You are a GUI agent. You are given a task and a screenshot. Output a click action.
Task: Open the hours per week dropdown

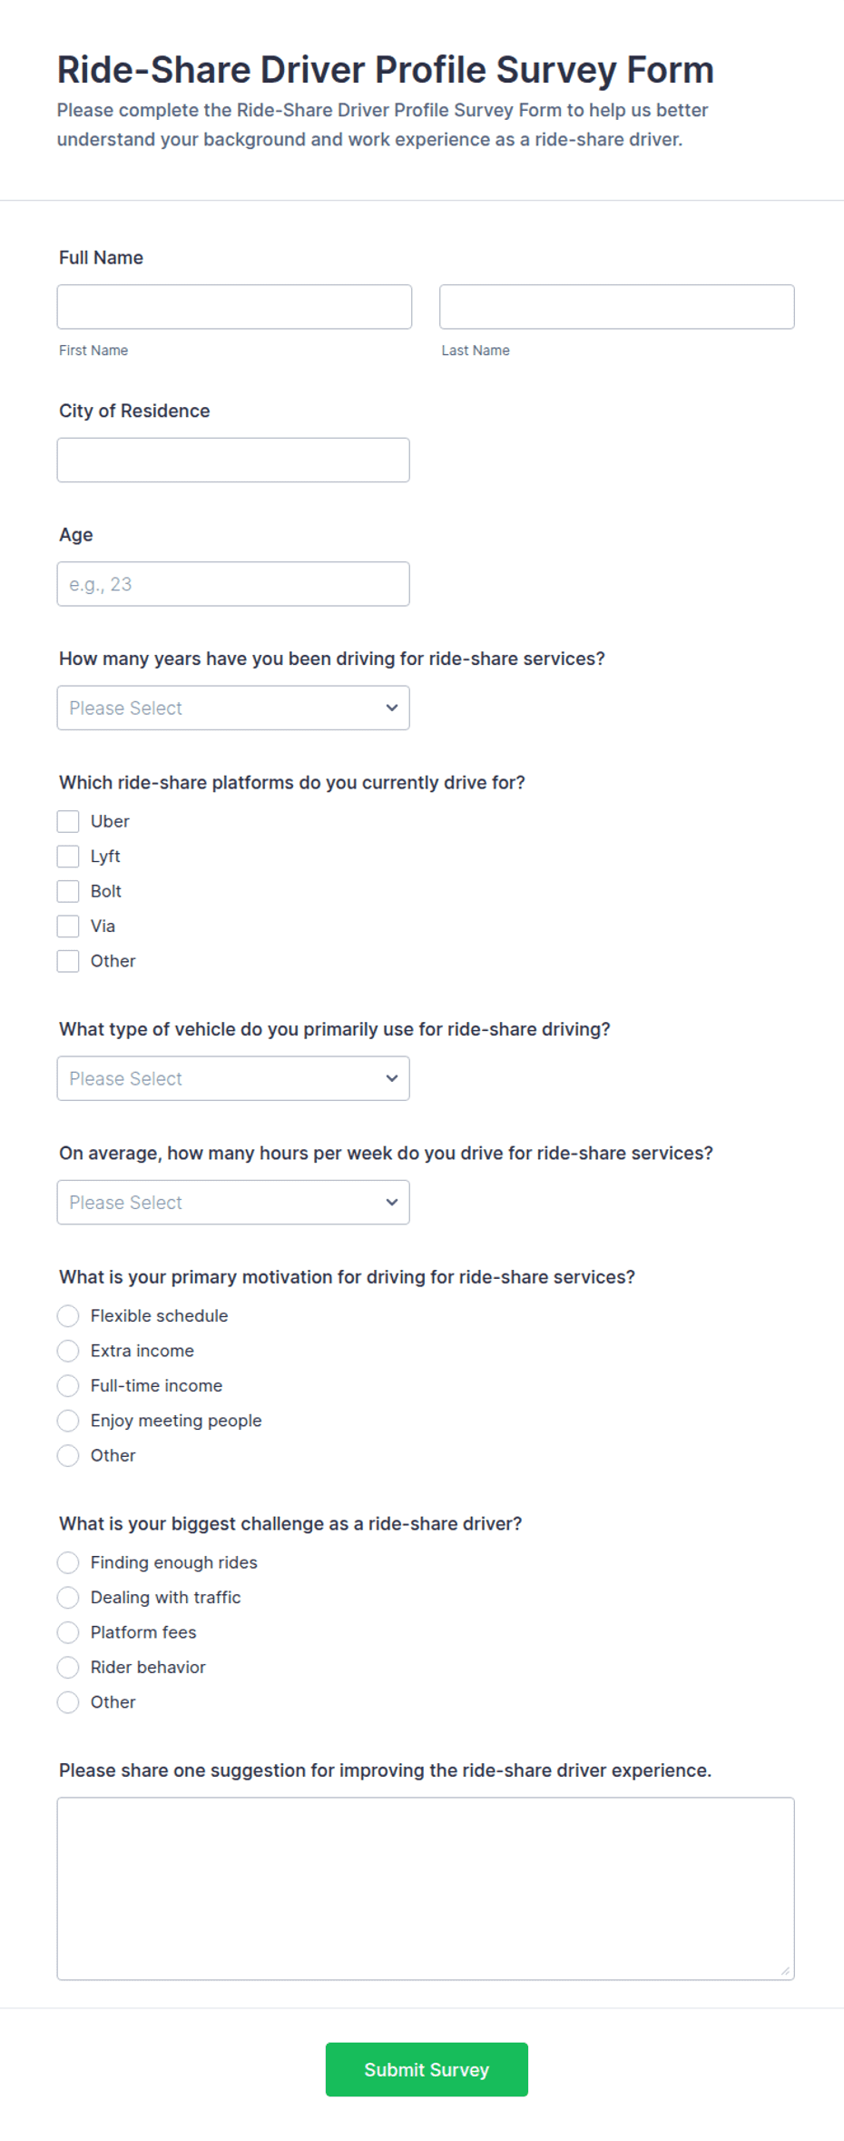(x=233, y=1203)
